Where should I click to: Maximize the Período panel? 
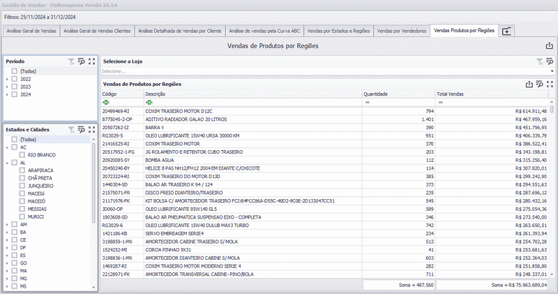[92, 61]
